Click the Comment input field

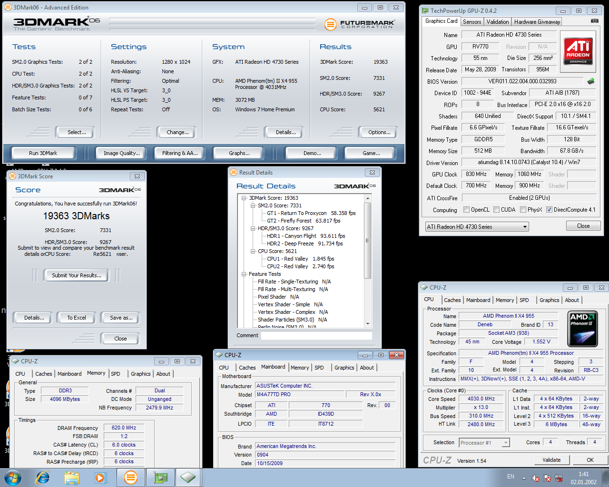[x=316, y=335]
